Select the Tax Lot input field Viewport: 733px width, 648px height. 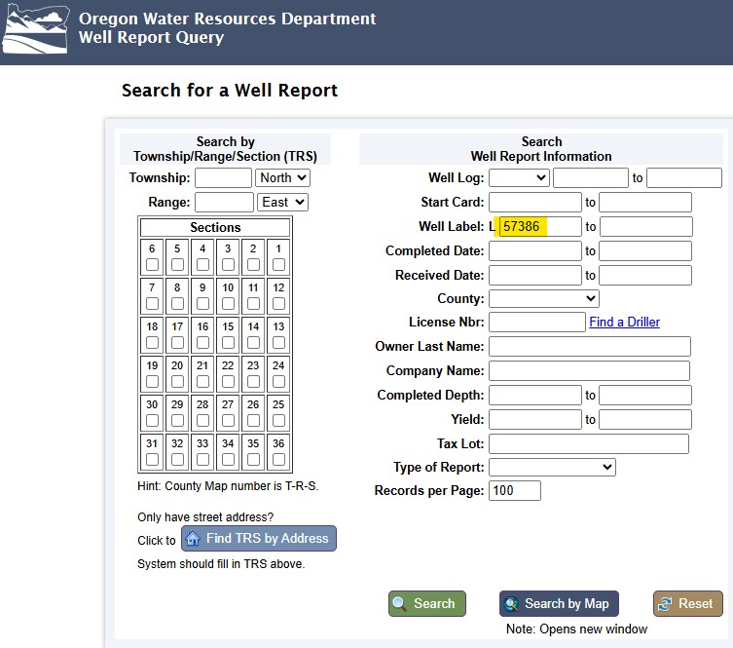click(588, 443)
